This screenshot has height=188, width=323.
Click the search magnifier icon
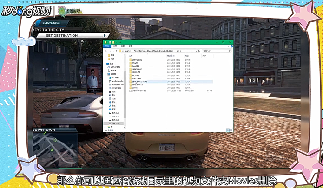click(x=230, y=51)
